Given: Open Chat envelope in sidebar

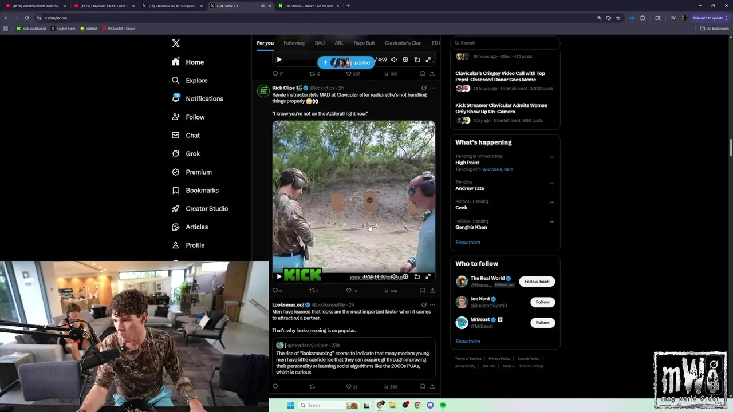Looking at the screenshot, I should pos(176,135).
